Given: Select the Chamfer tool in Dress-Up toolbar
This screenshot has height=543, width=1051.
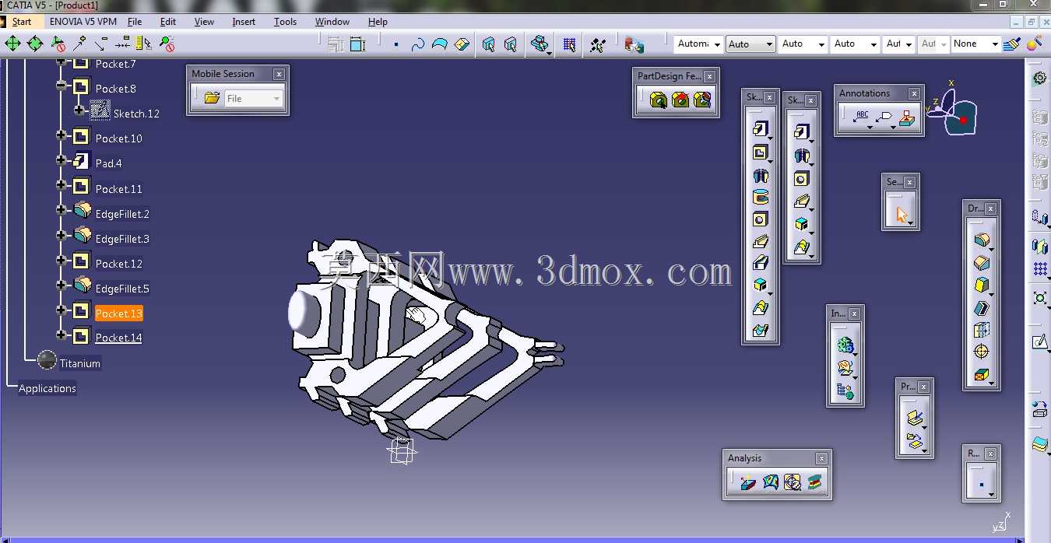Looking at the screenshot, I should [x=982, y=263].
